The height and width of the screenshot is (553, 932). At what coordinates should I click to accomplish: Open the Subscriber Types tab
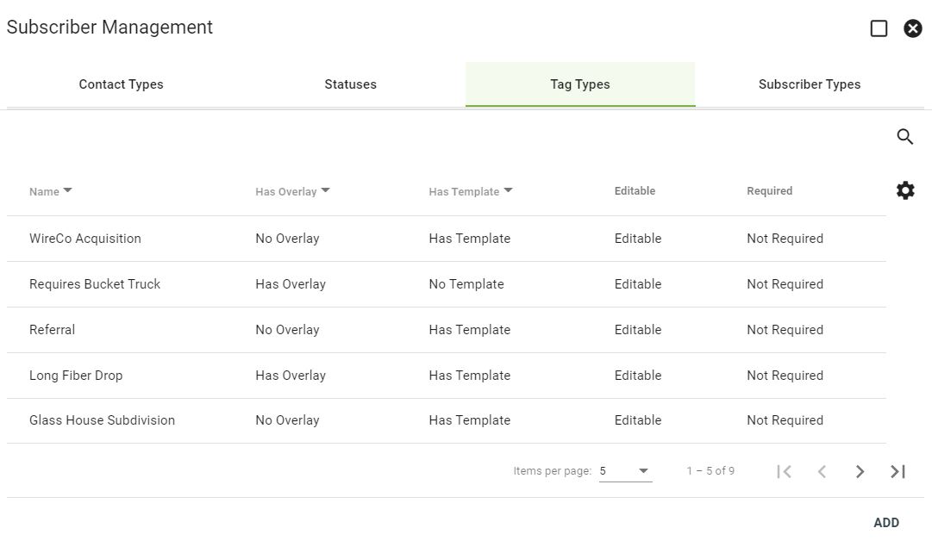[x=810, y=84]
